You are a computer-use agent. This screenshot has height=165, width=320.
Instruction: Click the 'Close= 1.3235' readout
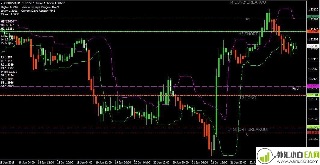[10, 14]
